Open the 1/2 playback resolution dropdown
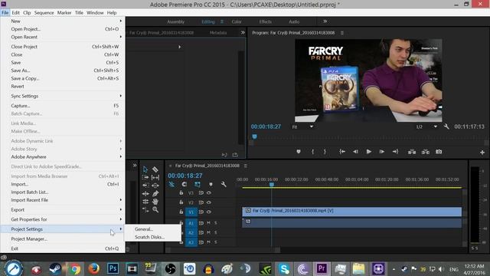 pyautogui.click(x=426, y=127)
